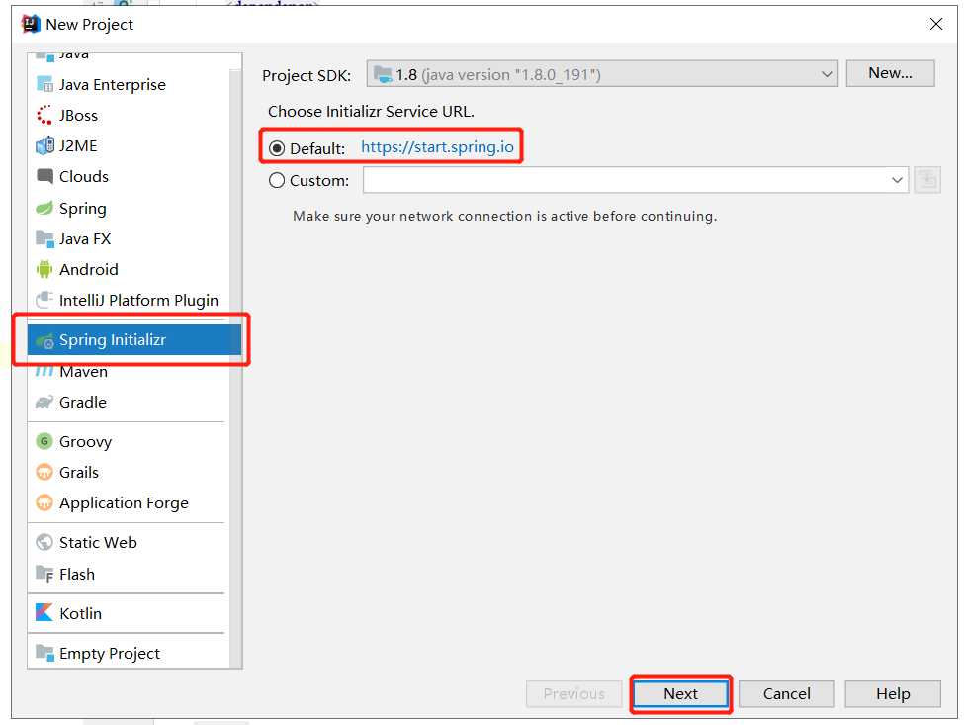Image resolution: width=964 pixels, height=725 pixels.
Task: Pick the Maven project type
Action: click(x=129, y=372)
